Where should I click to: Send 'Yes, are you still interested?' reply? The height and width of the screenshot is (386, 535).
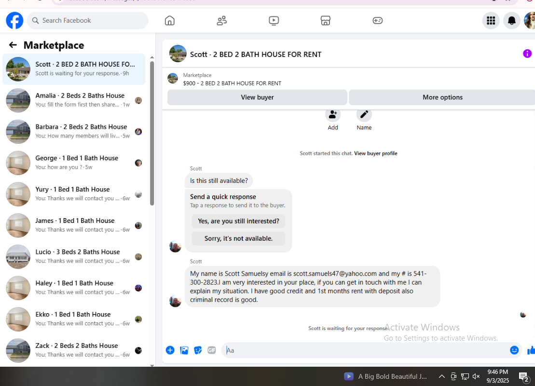(x=238, y=221)
